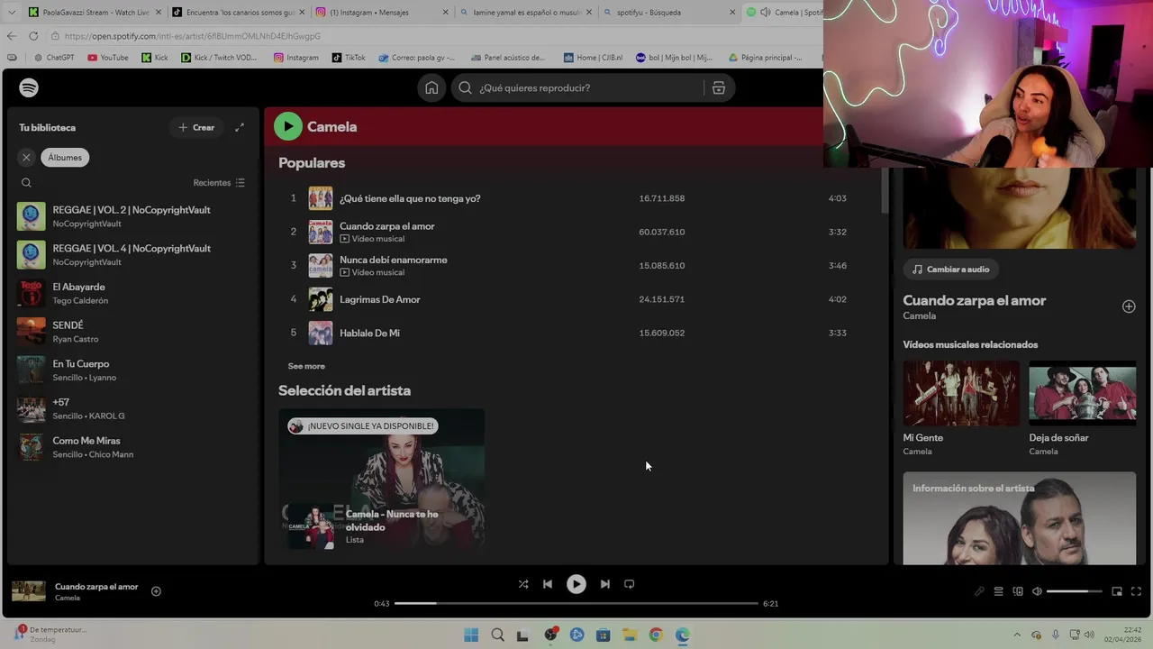The width and height of the screenshot is (1153, 649).
Task: Go to Spotify Home via house icon
Action: [431, 87]
